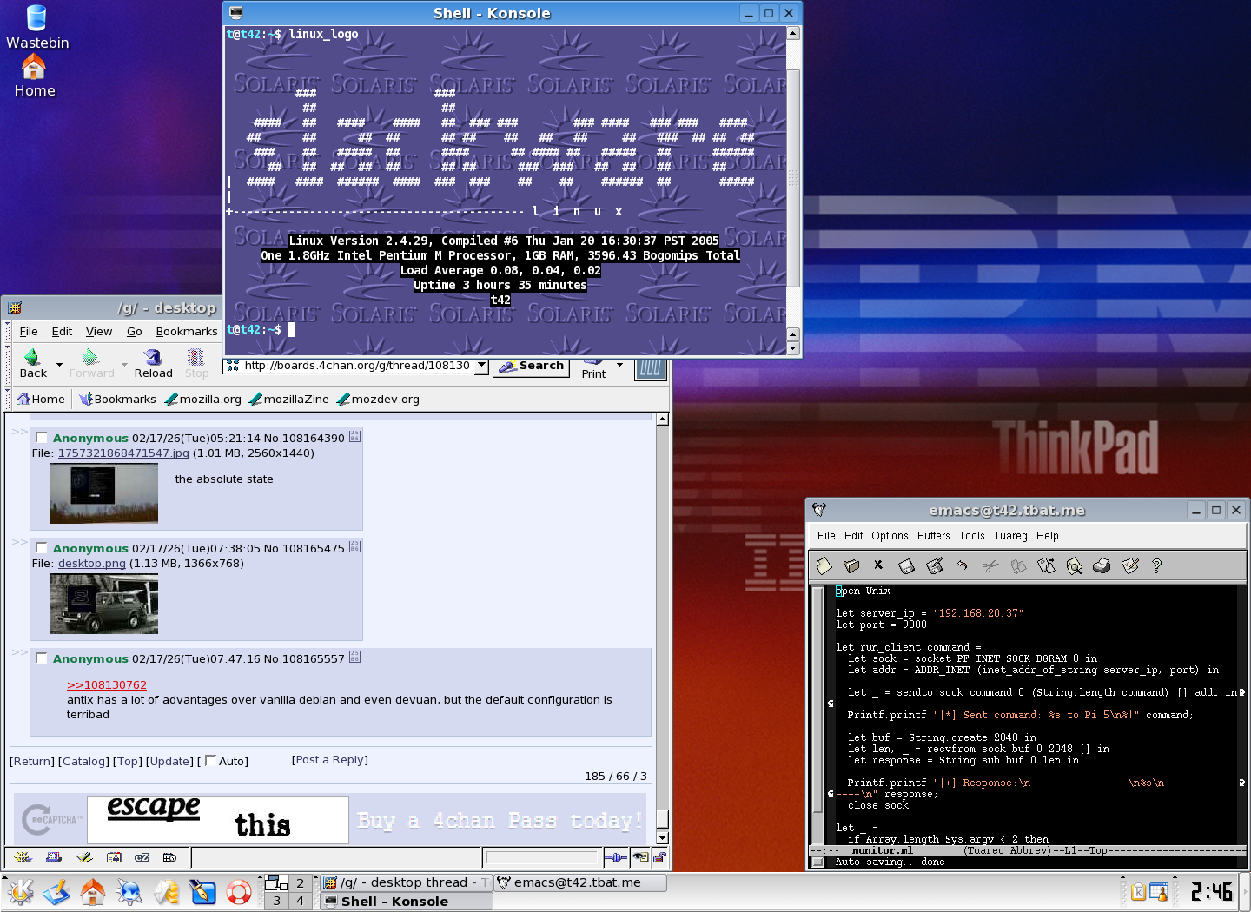Image resolution: width=1251 pixels, height=912 pixels.
Task: Open Composer via Mozilla status bar icon
Action: [84, 857]
